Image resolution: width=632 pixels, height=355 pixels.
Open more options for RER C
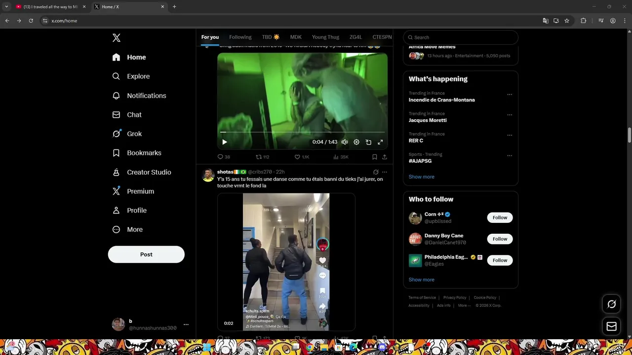[x=510, y=136]
